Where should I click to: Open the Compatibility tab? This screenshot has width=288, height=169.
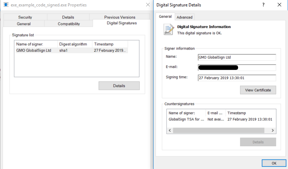click(x=69, y=24)
